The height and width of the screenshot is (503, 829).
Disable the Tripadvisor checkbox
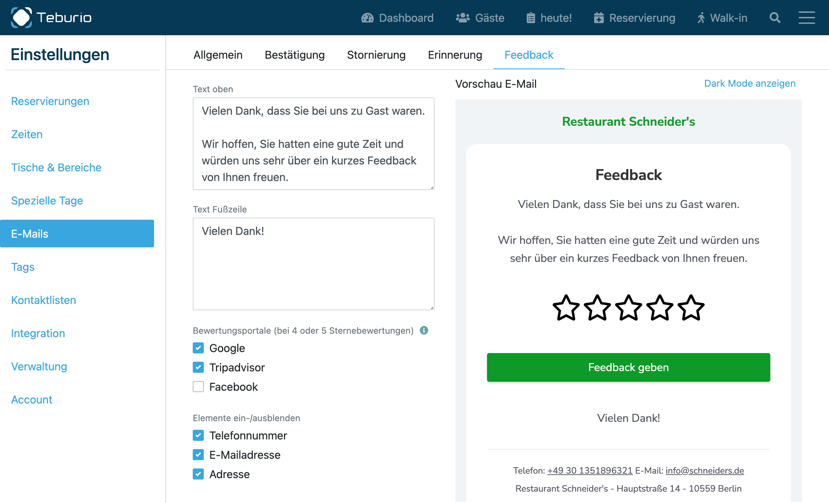198,367
